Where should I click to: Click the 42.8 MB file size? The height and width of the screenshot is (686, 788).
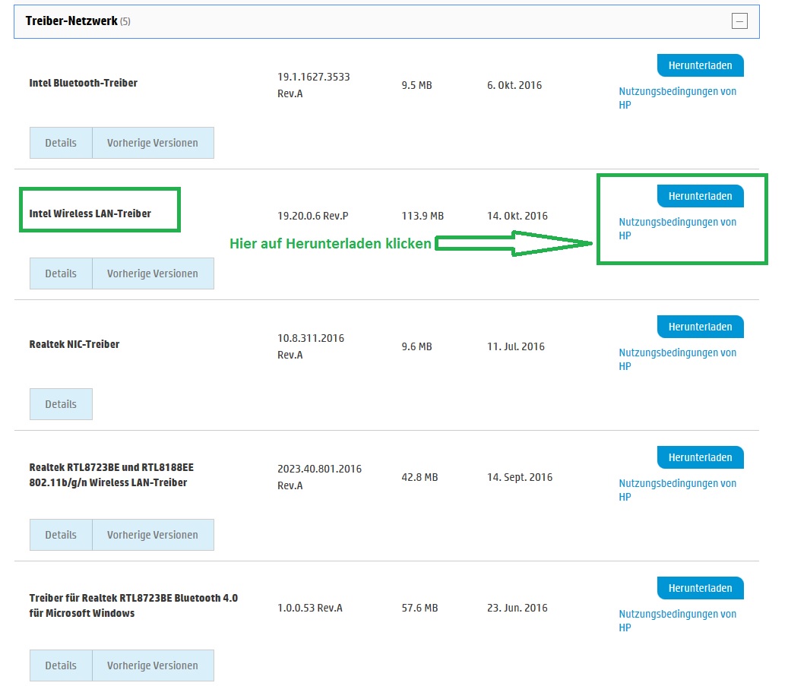tap(419, 477)
